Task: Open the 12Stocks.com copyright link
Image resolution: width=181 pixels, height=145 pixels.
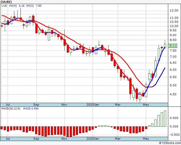Action: [x=170, y=143]
